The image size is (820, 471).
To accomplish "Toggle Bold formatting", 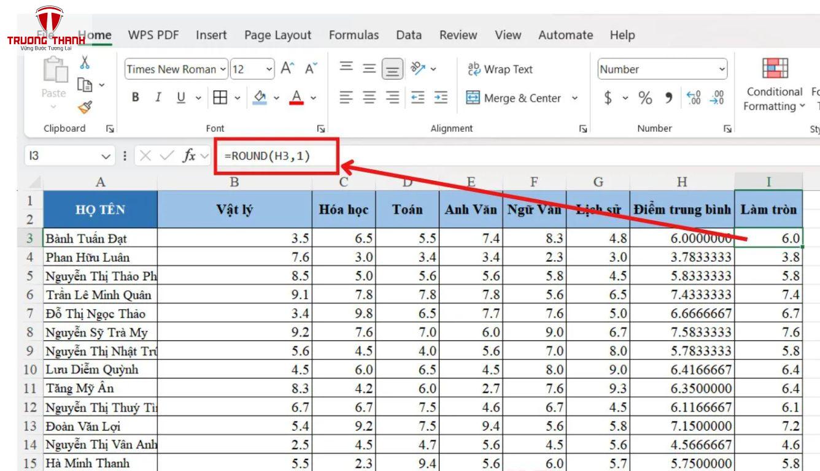I will coord(136,98).
